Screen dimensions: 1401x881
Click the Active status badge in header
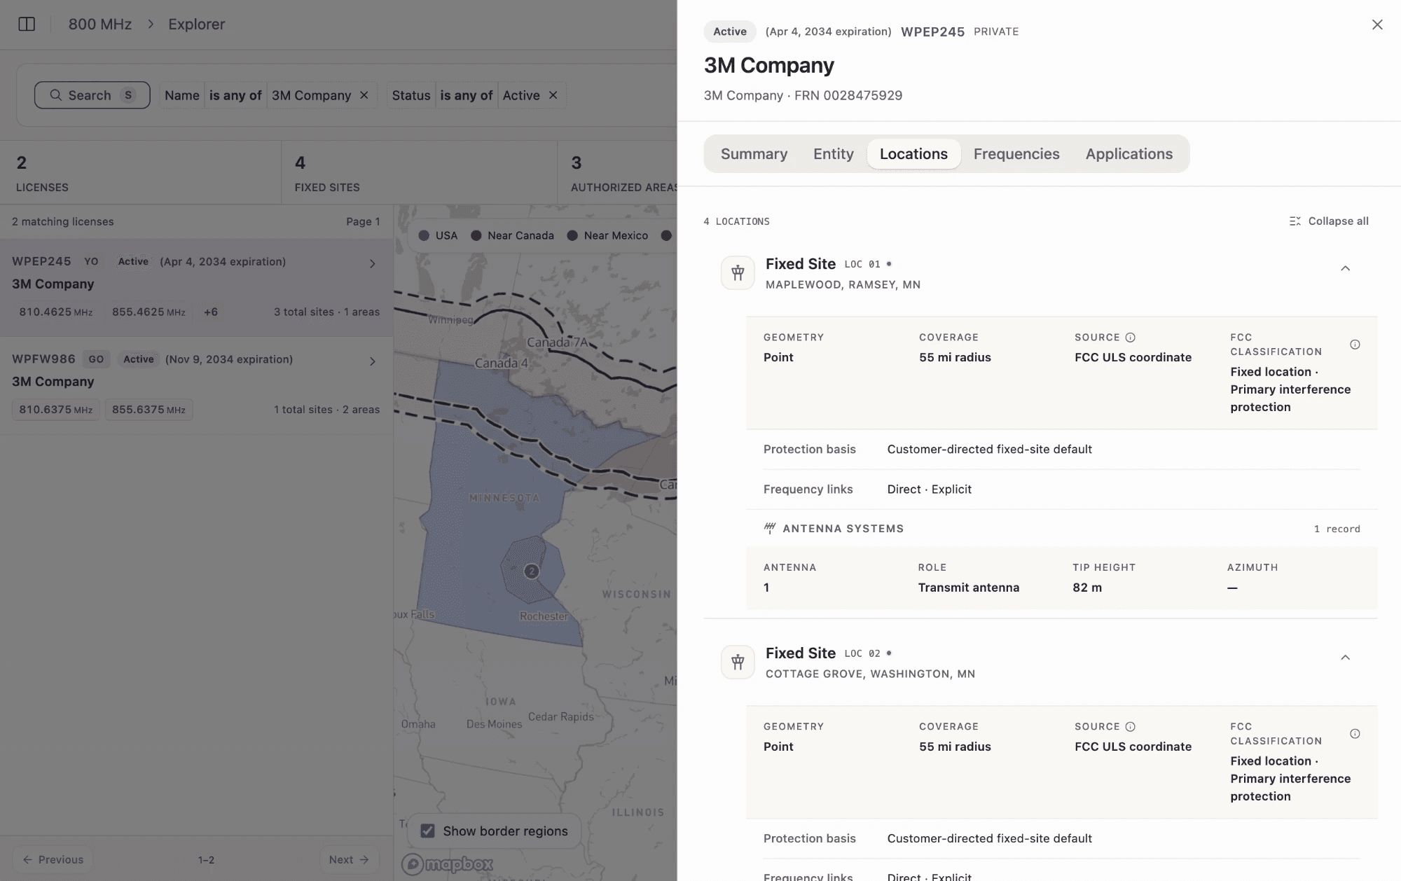point(730,32)
